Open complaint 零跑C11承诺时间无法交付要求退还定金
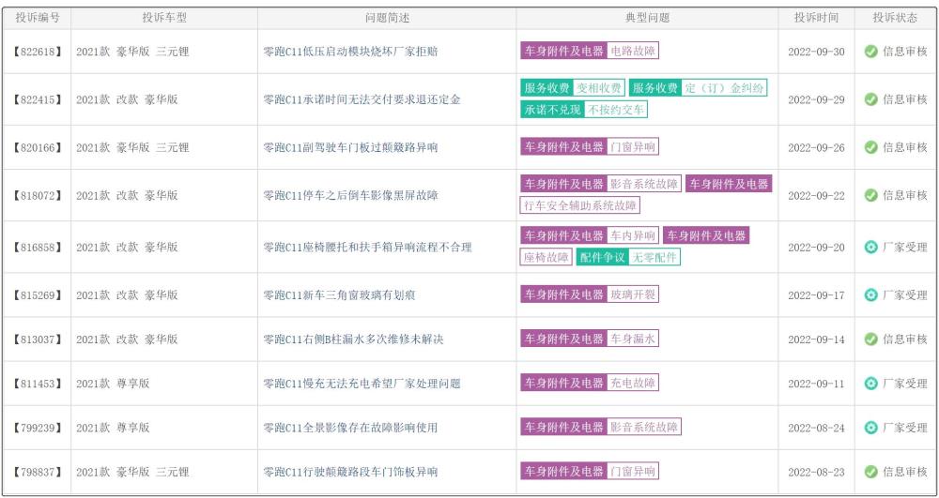Image resolution: width=939 pixels, height=498 pixels. [x=362, y=99]
